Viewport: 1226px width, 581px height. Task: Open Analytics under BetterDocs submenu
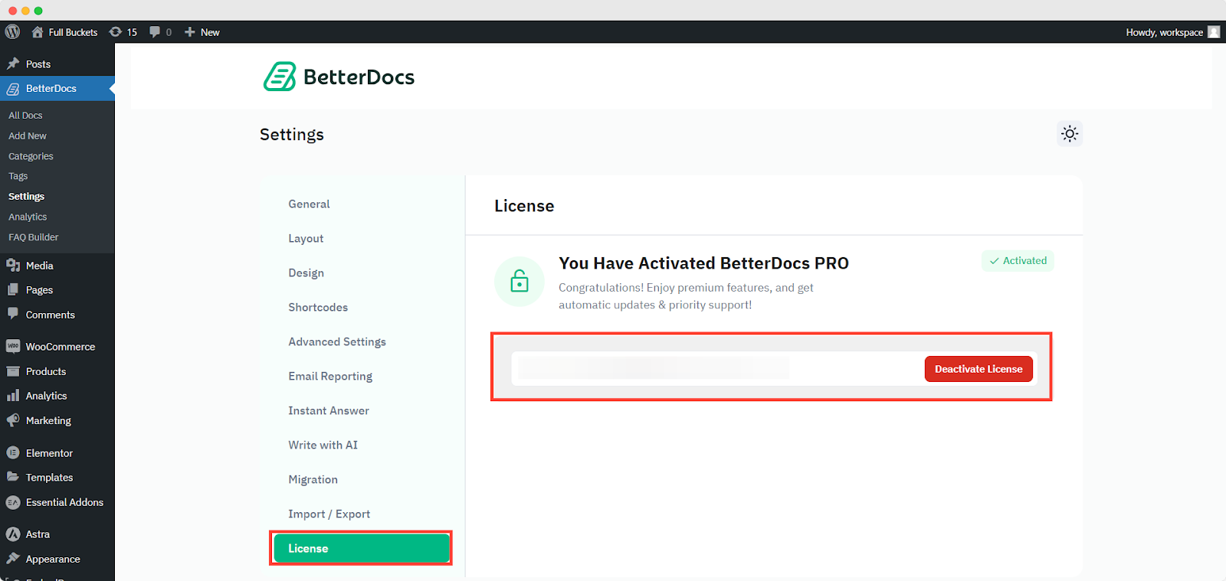tap(28, 217)
